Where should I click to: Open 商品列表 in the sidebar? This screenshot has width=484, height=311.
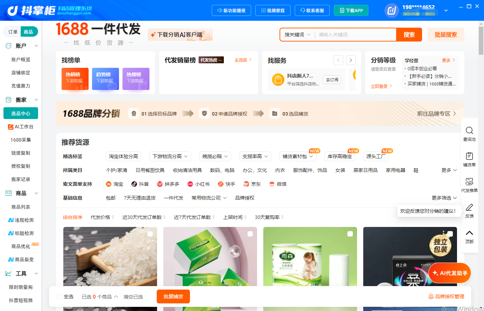pos(21,207)
